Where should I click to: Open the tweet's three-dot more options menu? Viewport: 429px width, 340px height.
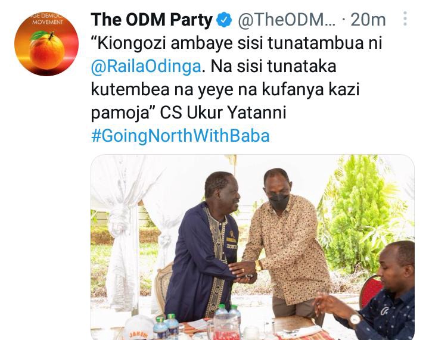pyautogui.click(x=406, y=19)
